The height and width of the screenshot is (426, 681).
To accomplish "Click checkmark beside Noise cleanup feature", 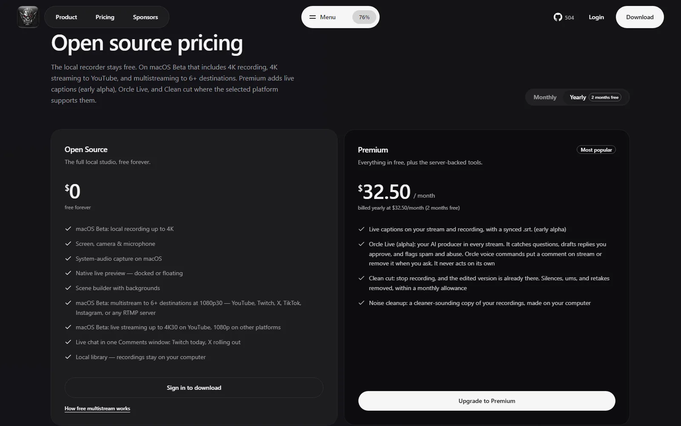I will [x=361, y=303].
